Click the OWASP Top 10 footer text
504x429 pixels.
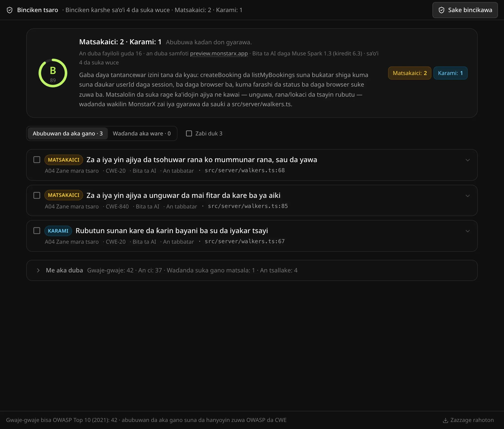pyautogui.click(x=146, y=420)
